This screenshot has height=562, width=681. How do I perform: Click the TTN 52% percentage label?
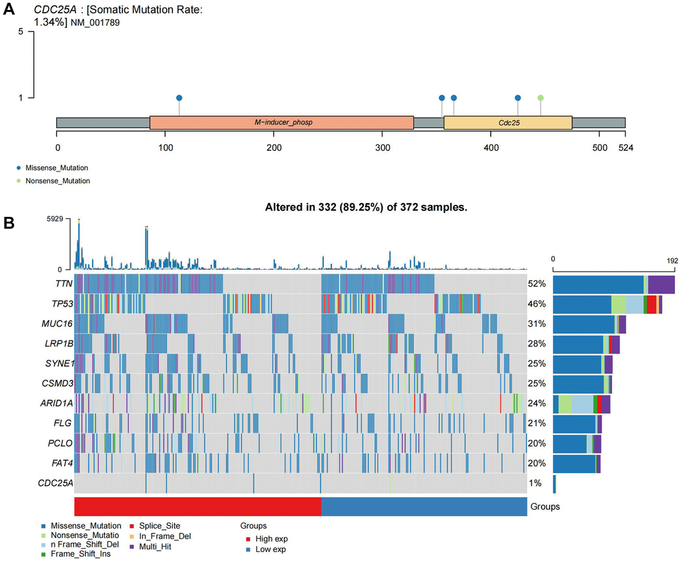point(537,284)
